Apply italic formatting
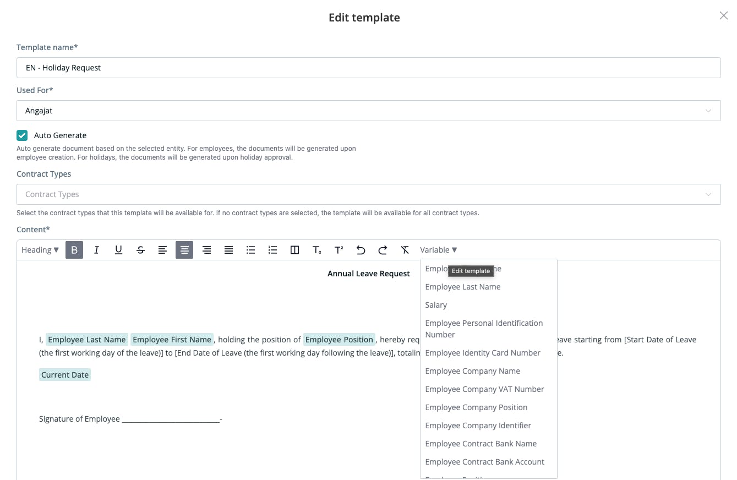The height and width of the screenshot is (480, 737). pyautogui.click(x=96, y=250)
